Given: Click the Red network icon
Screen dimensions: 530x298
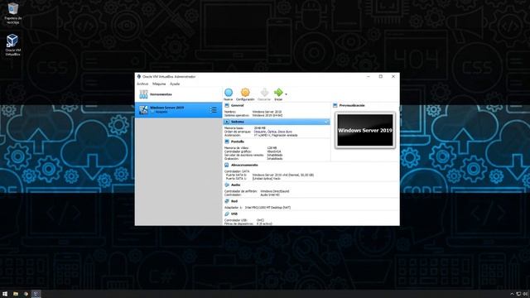Looking at the screenshot, I should [x=227, y=201].
